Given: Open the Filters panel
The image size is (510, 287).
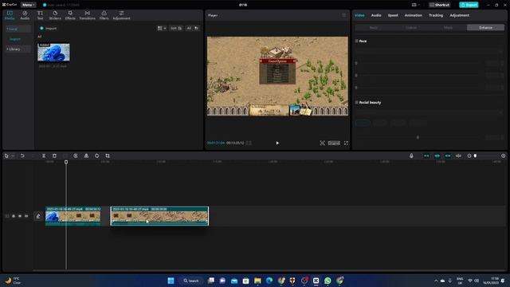Looking at the screenshot, I should (x=104, y=15).
